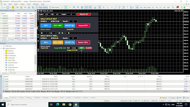The height and width of the screenshot is (107, 190).
Task: Expand the Advisors folder
Action: point(4,51)
